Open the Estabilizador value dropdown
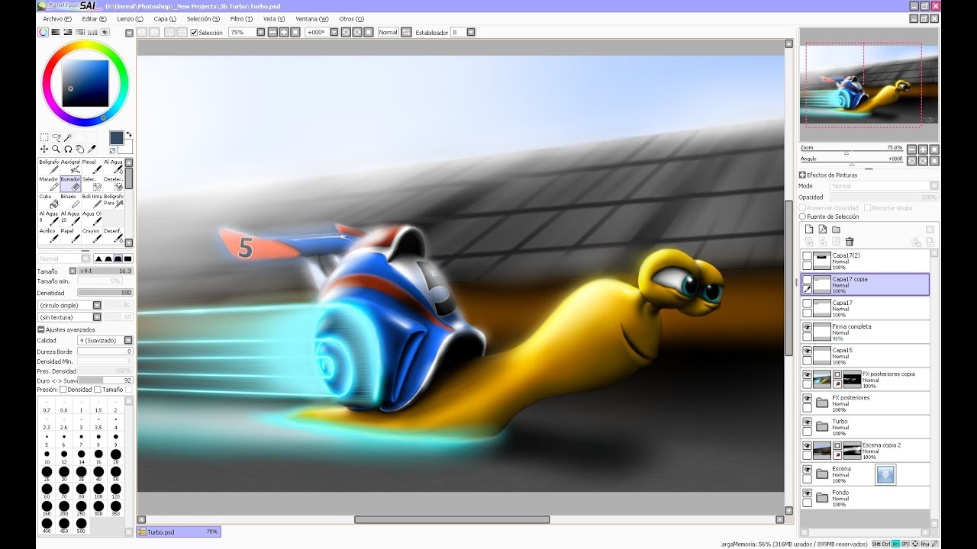The image size is (977, 549). pos(470,32)
